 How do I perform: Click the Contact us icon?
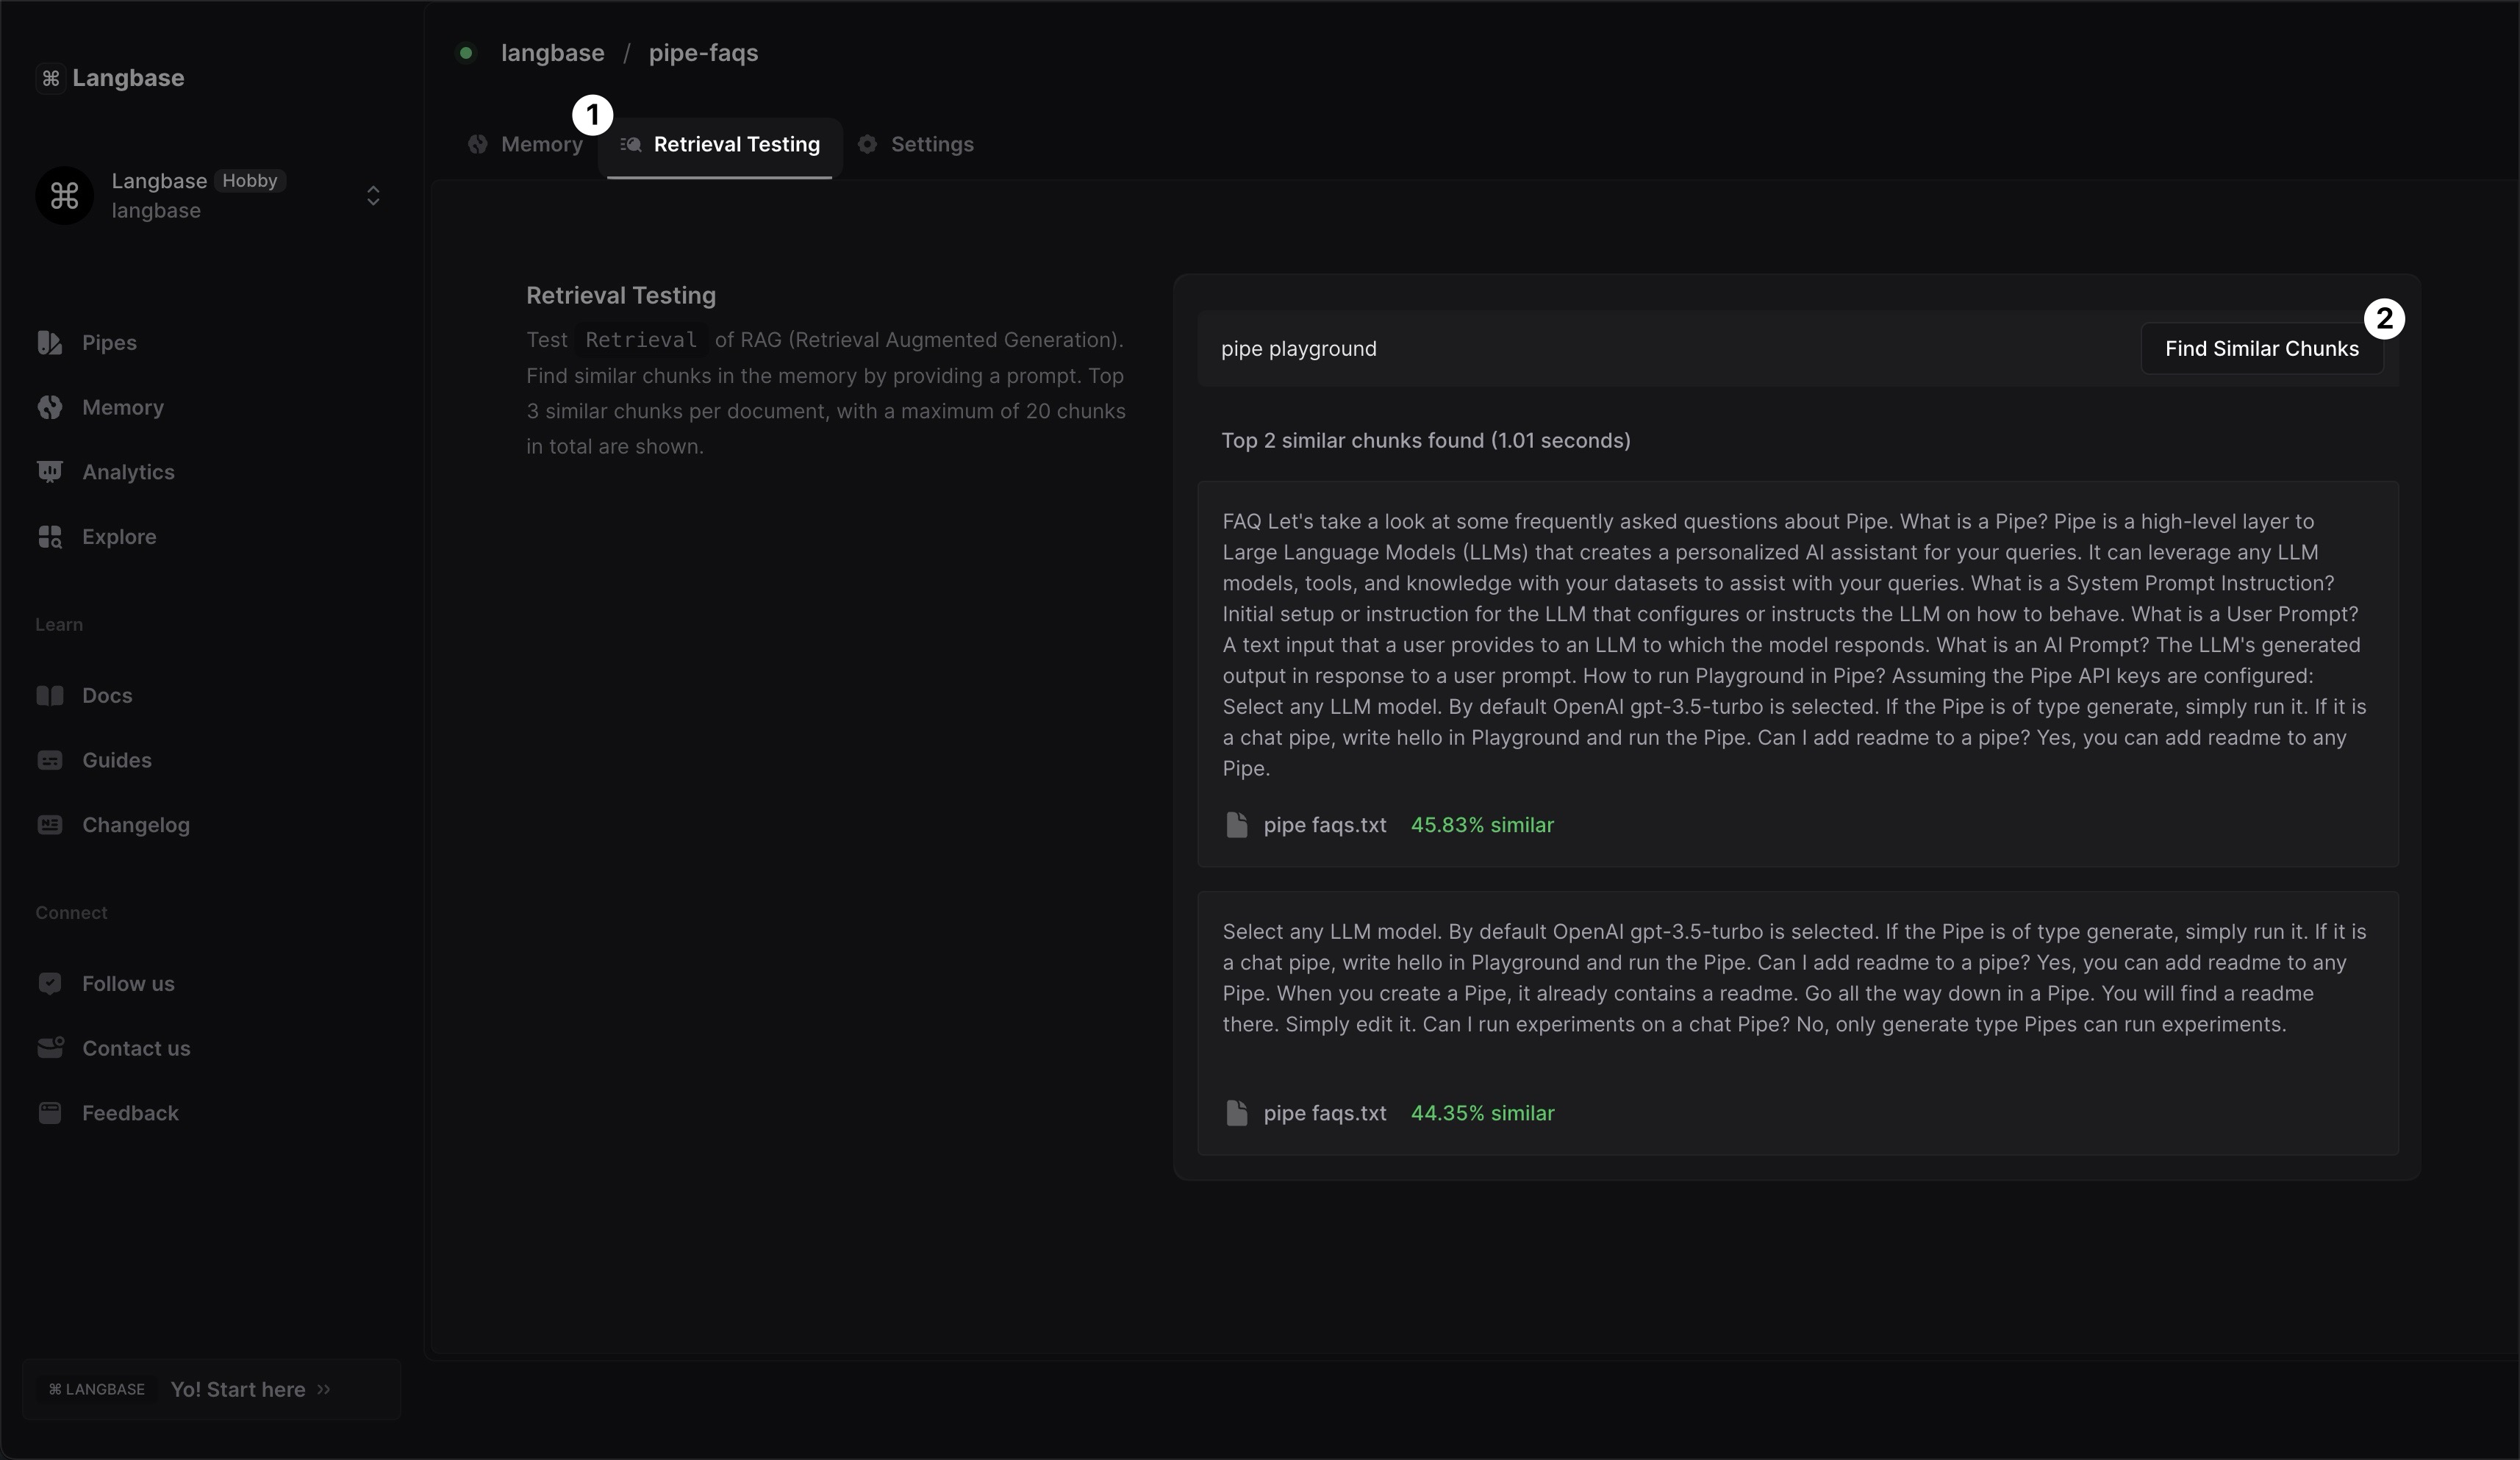pyautogui.click(x=49, y=1048)
